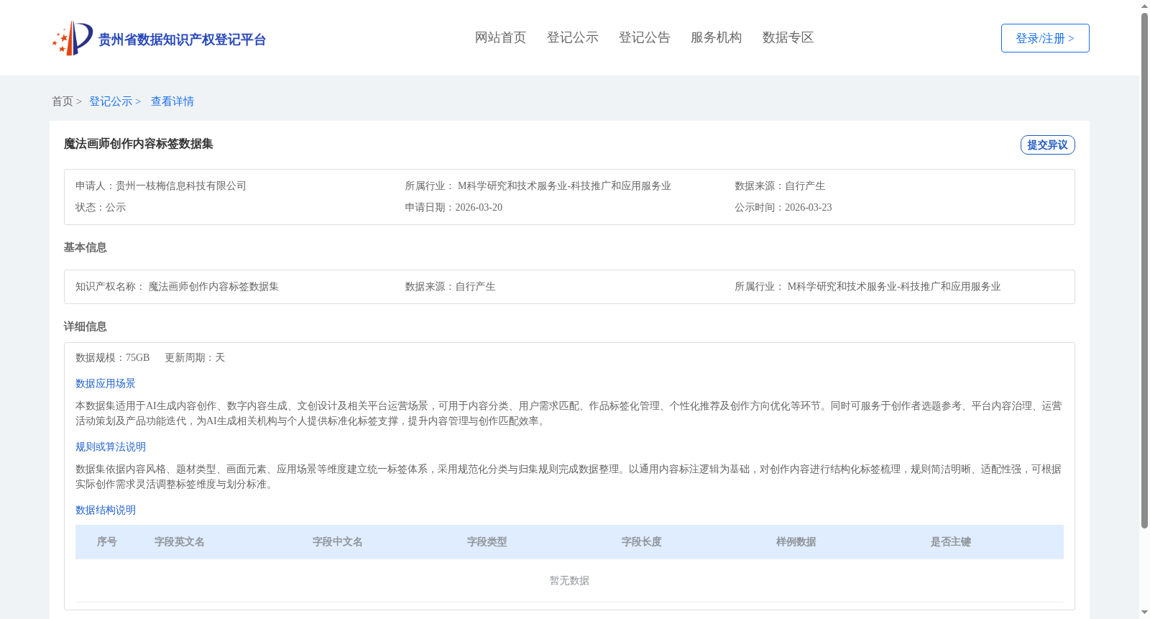1150x619 pixels.
Task: Click the 状态：公示 field
Action: coord(101,207)
